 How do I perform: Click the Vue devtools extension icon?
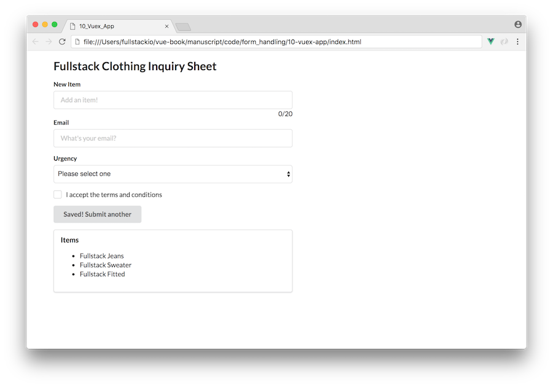coord(491,42)
